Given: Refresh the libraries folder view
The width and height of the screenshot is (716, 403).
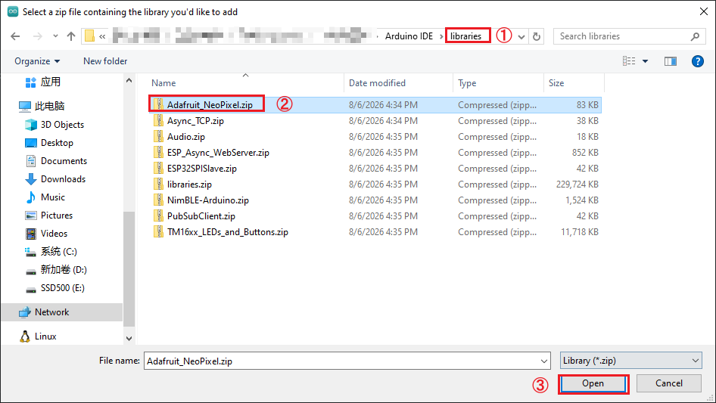Looking at the screenshot, I should (537, 36).
